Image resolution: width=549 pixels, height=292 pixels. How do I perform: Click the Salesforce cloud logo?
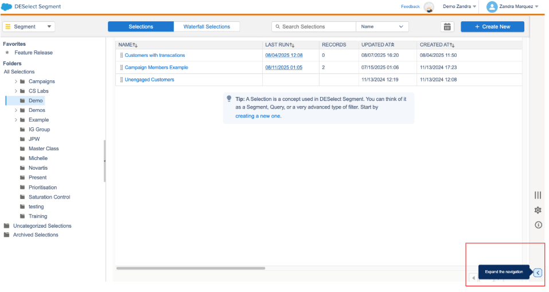[7, 6]
